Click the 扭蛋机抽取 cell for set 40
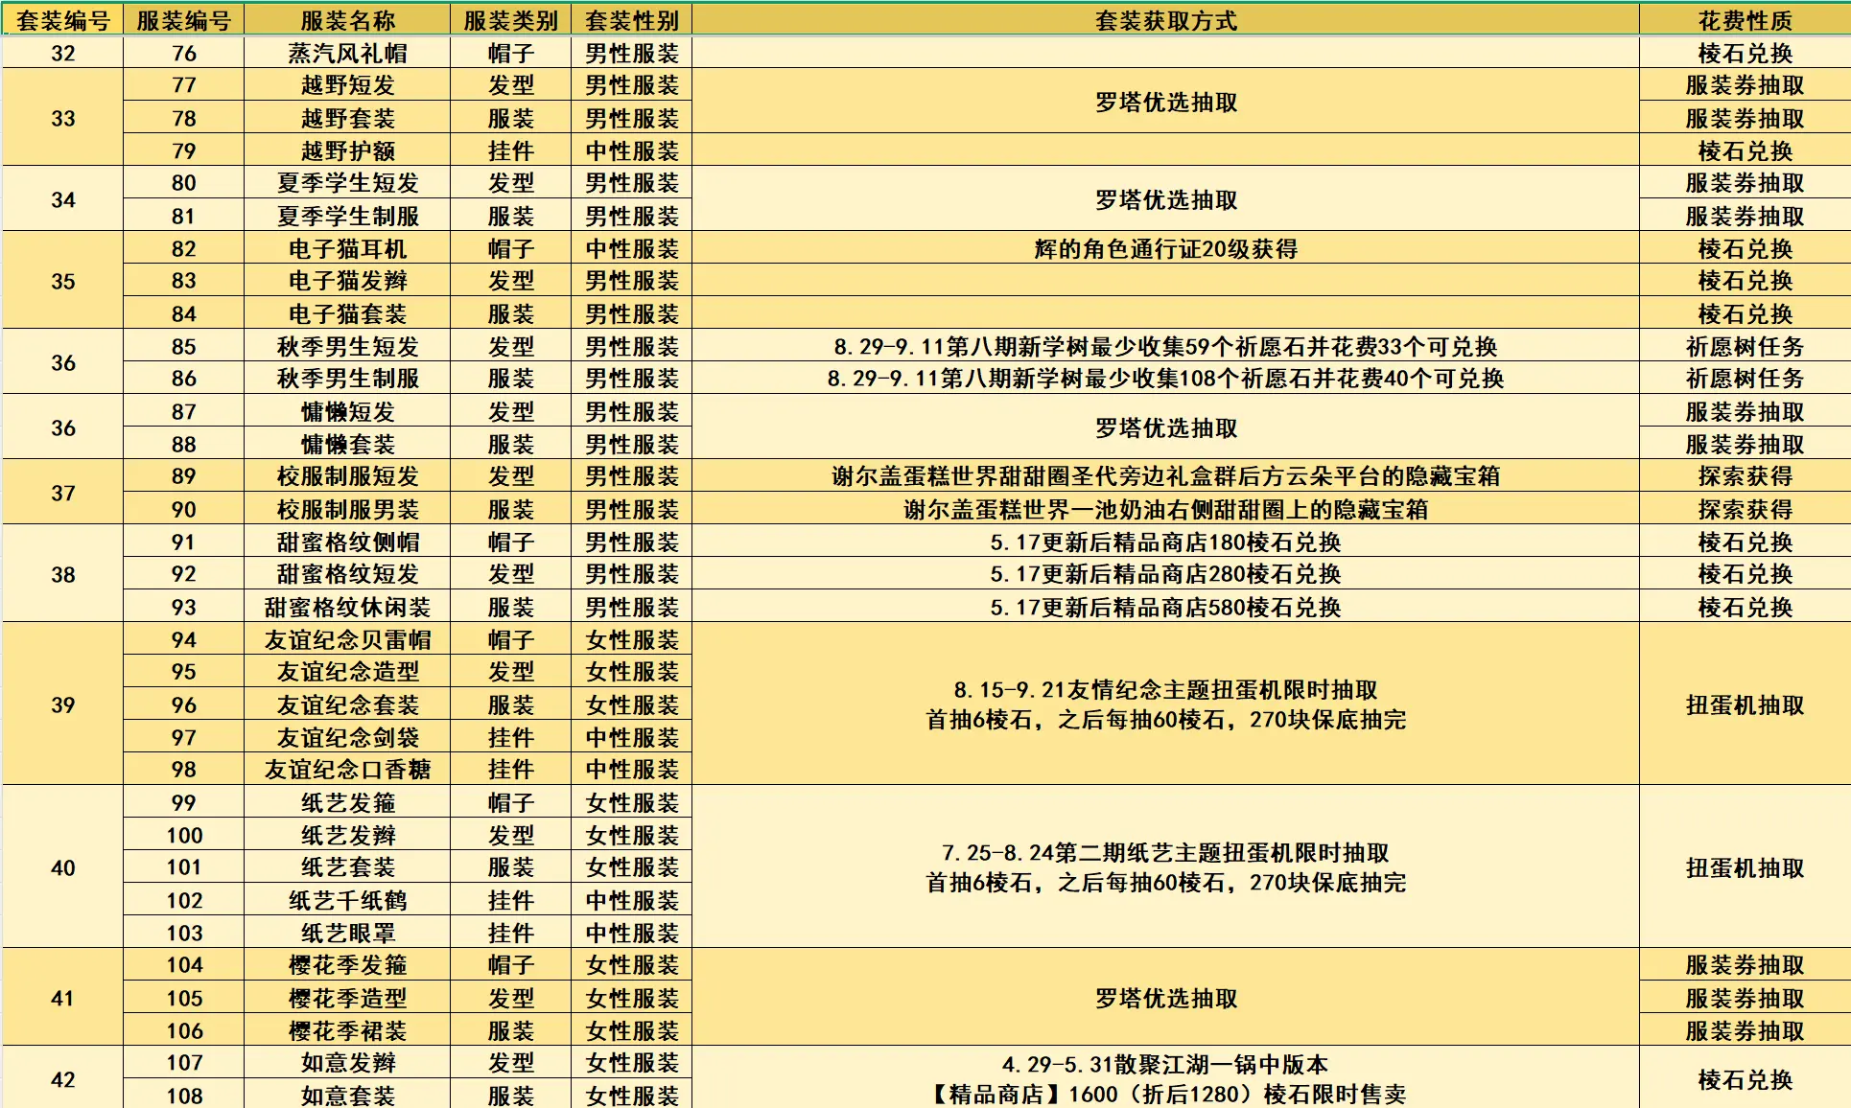 [x=1745, y=868]
